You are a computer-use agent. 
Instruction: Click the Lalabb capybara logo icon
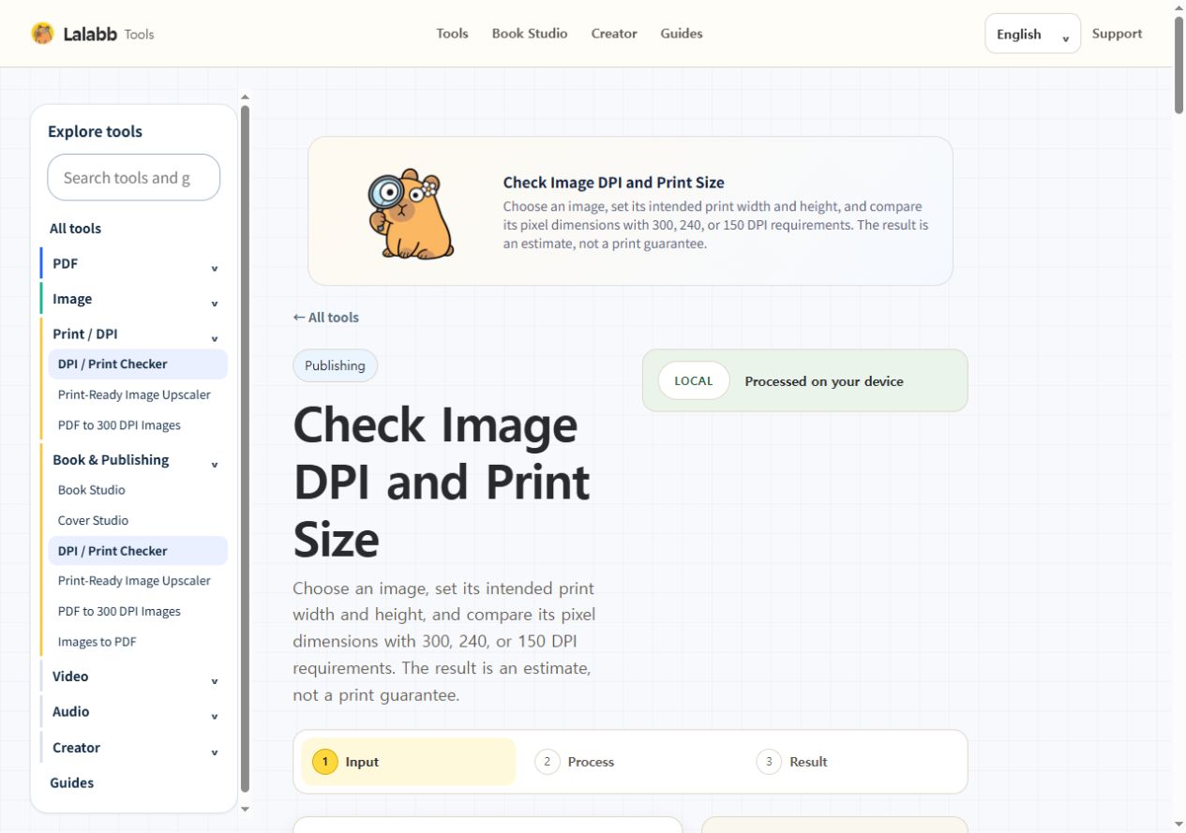[x=42, y=34]
